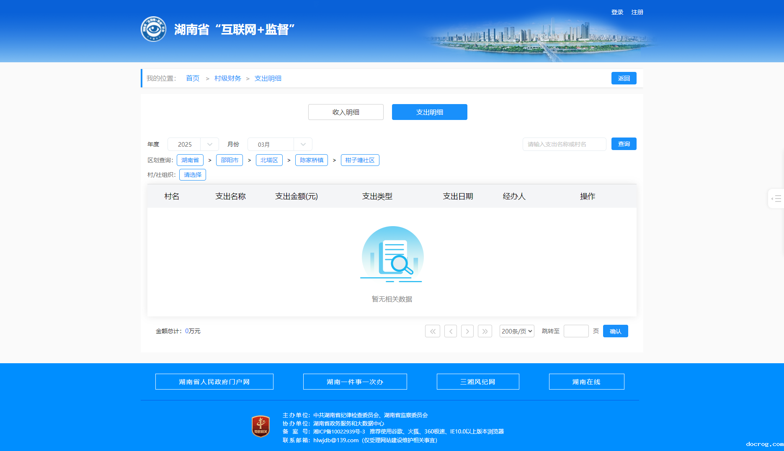Open the month 03月 dropdown

click(x=279, y=144)
